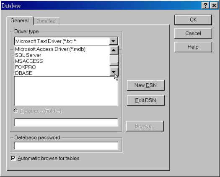Select the Database (Folder) radio button
The width and height of the screenshot is (220, 177).
16,111
